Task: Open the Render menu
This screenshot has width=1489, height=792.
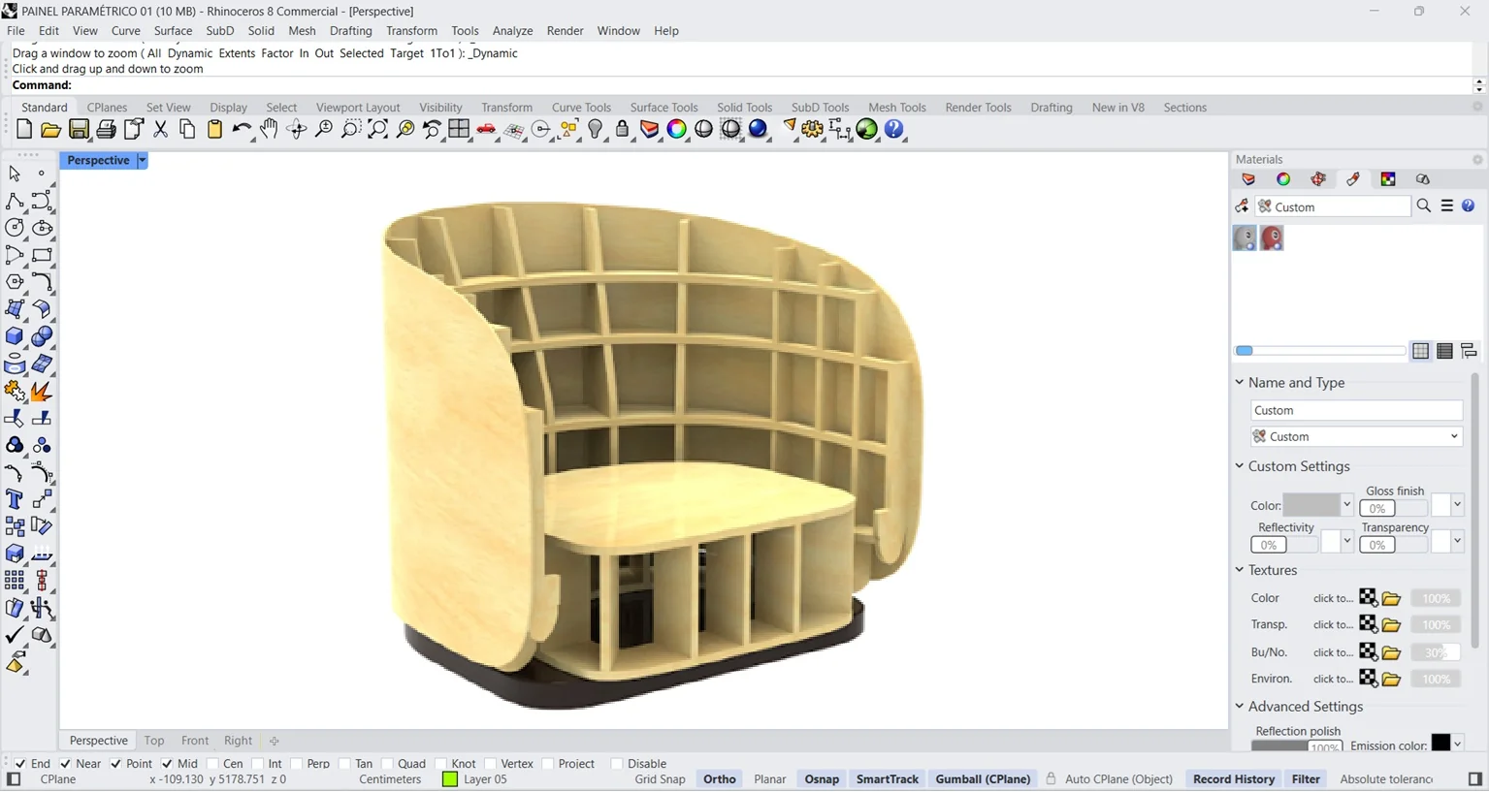Action: (565, 30)
